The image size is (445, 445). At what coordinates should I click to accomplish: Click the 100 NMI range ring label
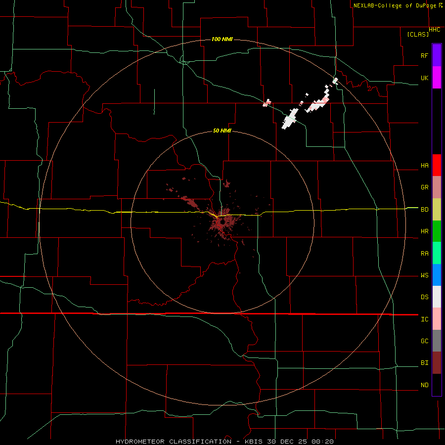(222, 39)
